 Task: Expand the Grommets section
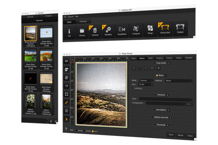click(x=168, y=125)
